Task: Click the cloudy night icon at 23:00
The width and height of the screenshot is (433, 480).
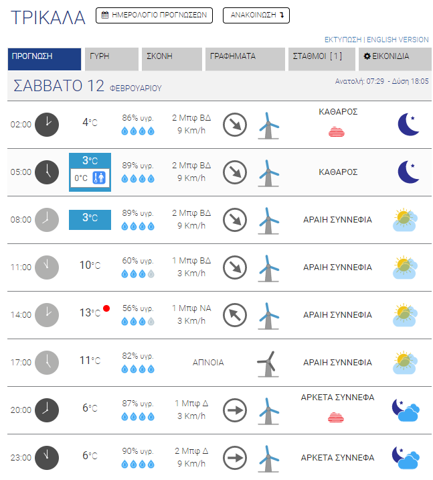Action: [406, 458]
